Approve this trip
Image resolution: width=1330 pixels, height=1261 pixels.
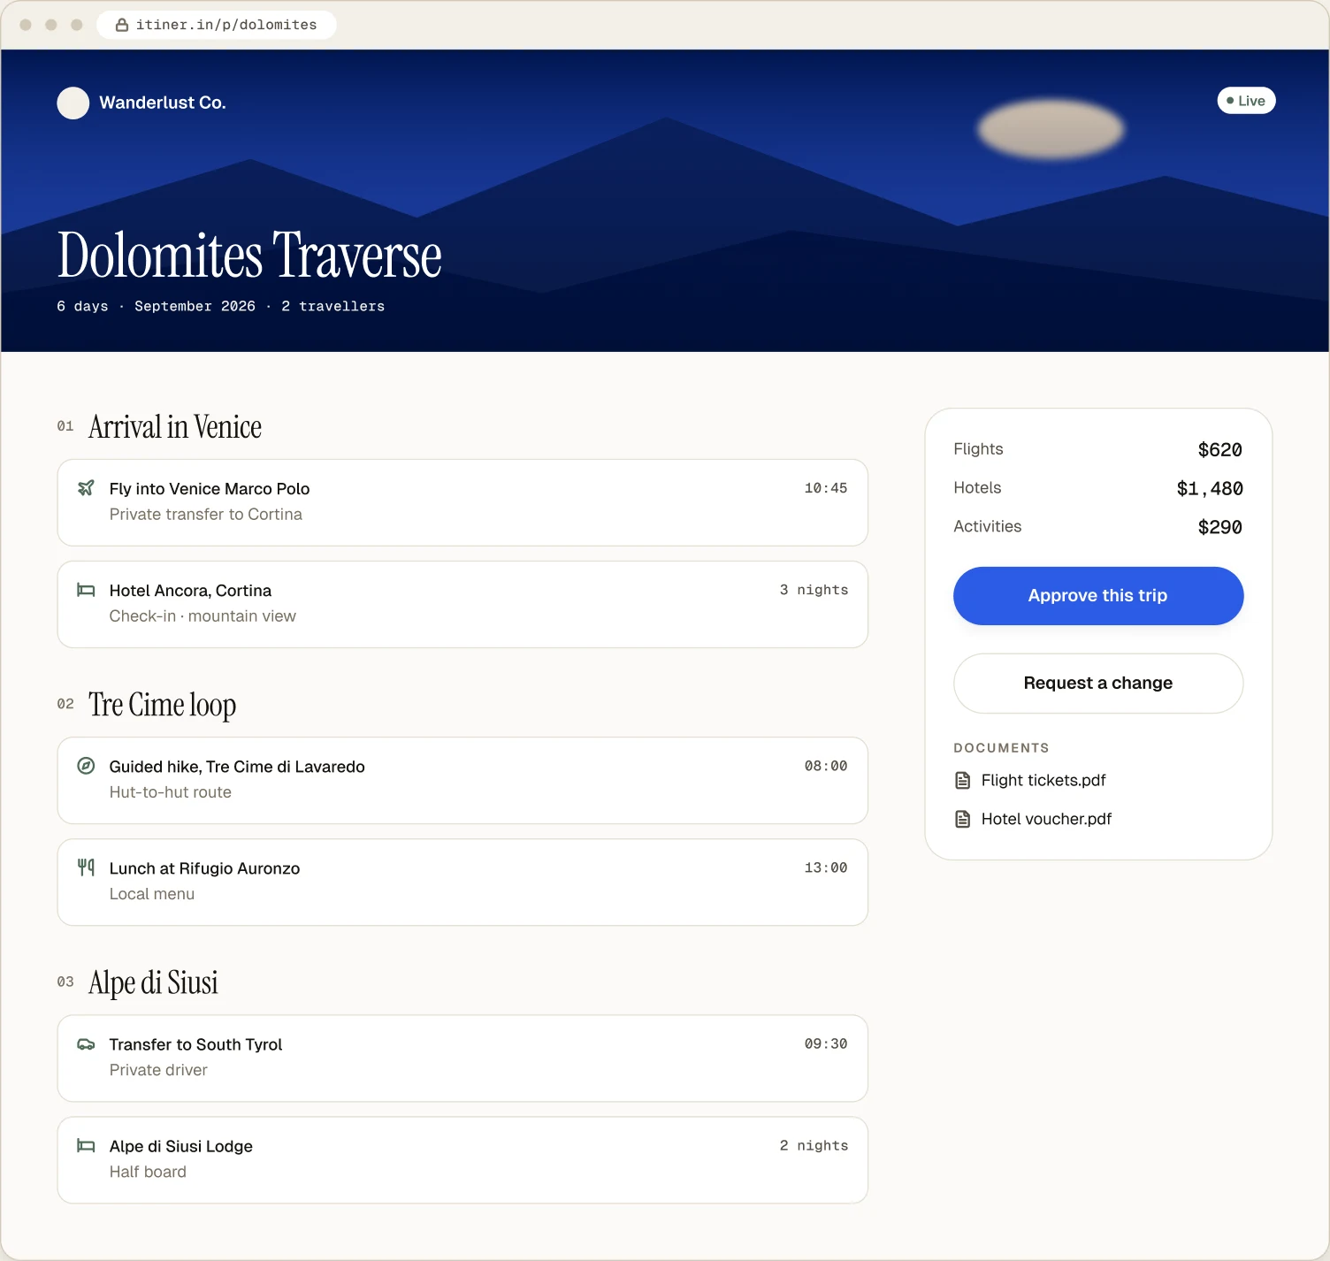1098,596
